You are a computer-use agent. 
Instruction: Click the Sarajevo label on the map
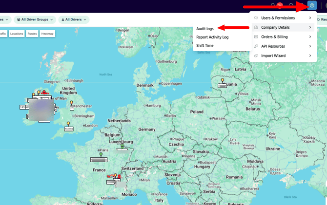point(187,193)
